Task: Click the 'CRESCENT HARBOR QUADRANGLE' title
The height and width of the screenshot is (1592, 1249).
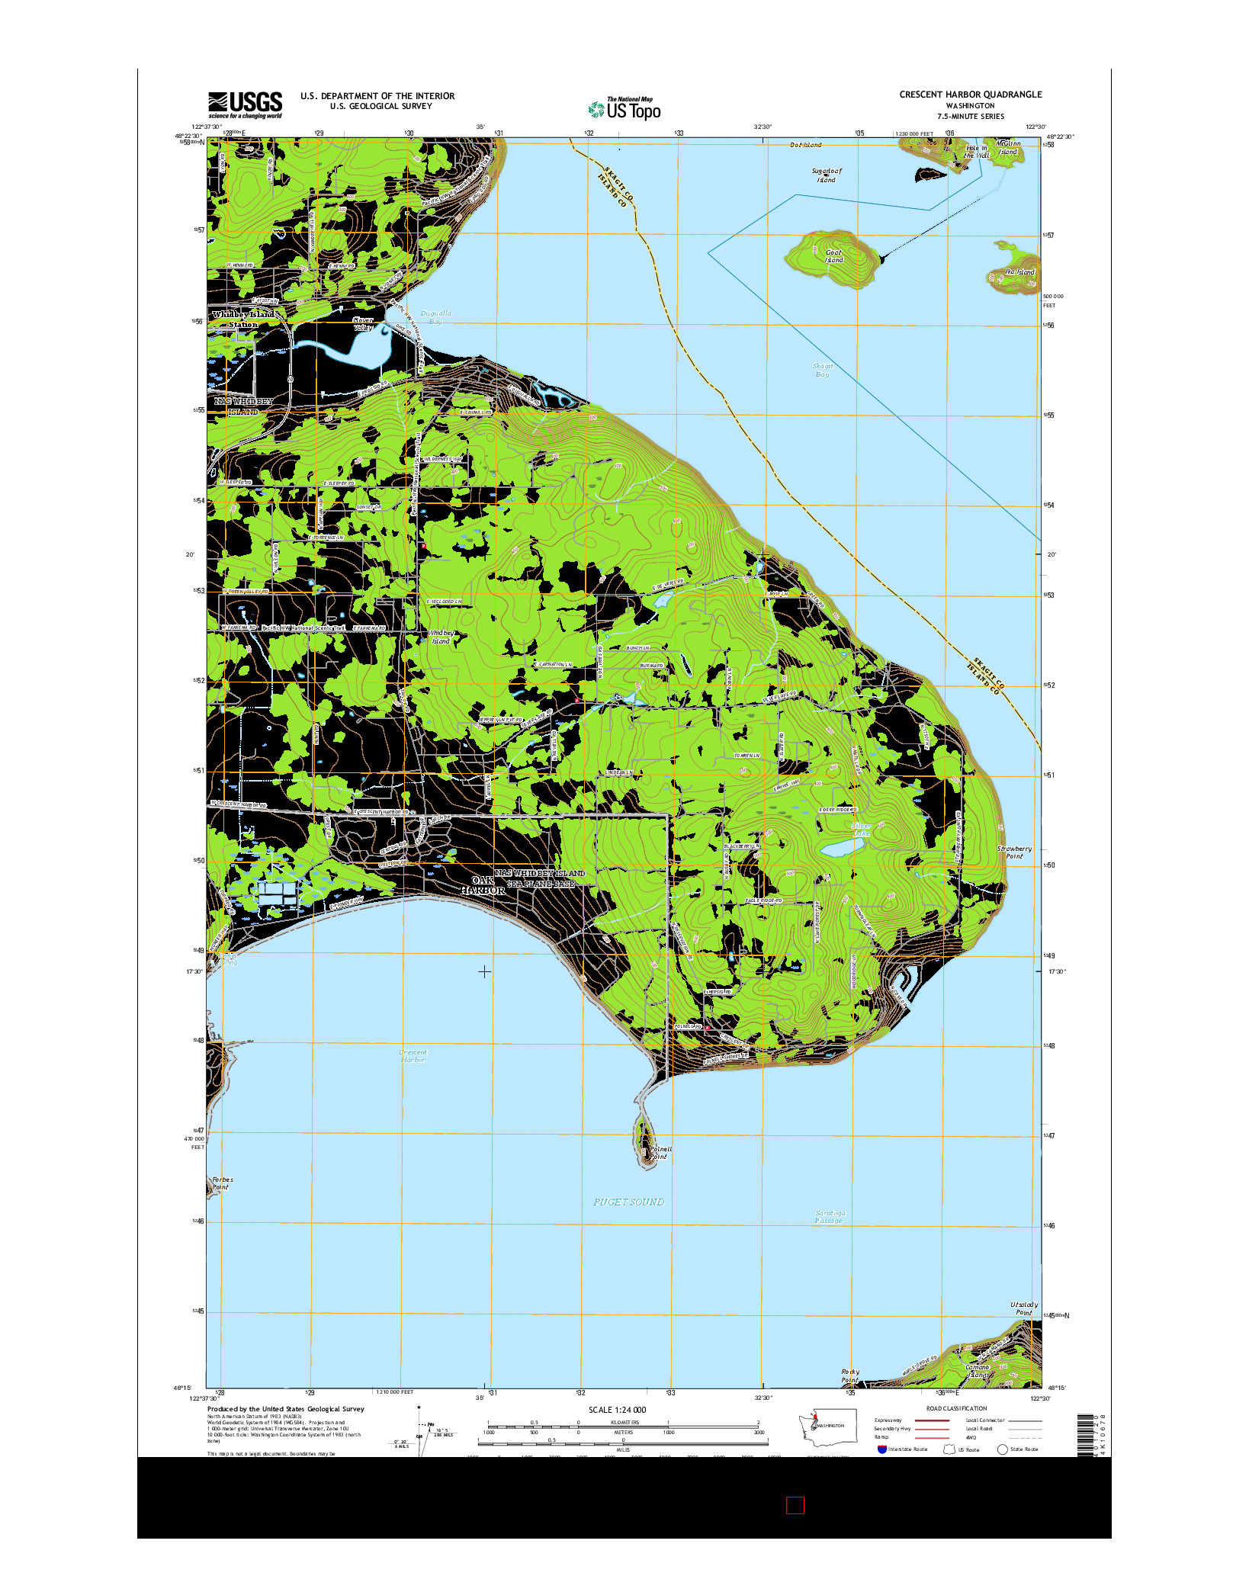Action: pyautogui.click(x=971, y=95)
